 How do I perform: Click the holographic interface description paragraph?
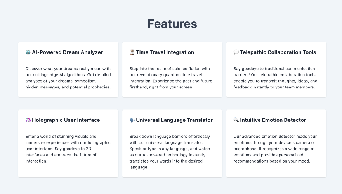click(68, 149)
